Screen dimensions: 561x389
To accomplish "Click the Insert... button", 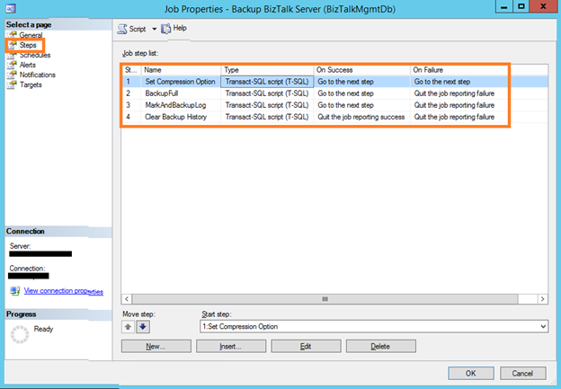I will 231,346.
